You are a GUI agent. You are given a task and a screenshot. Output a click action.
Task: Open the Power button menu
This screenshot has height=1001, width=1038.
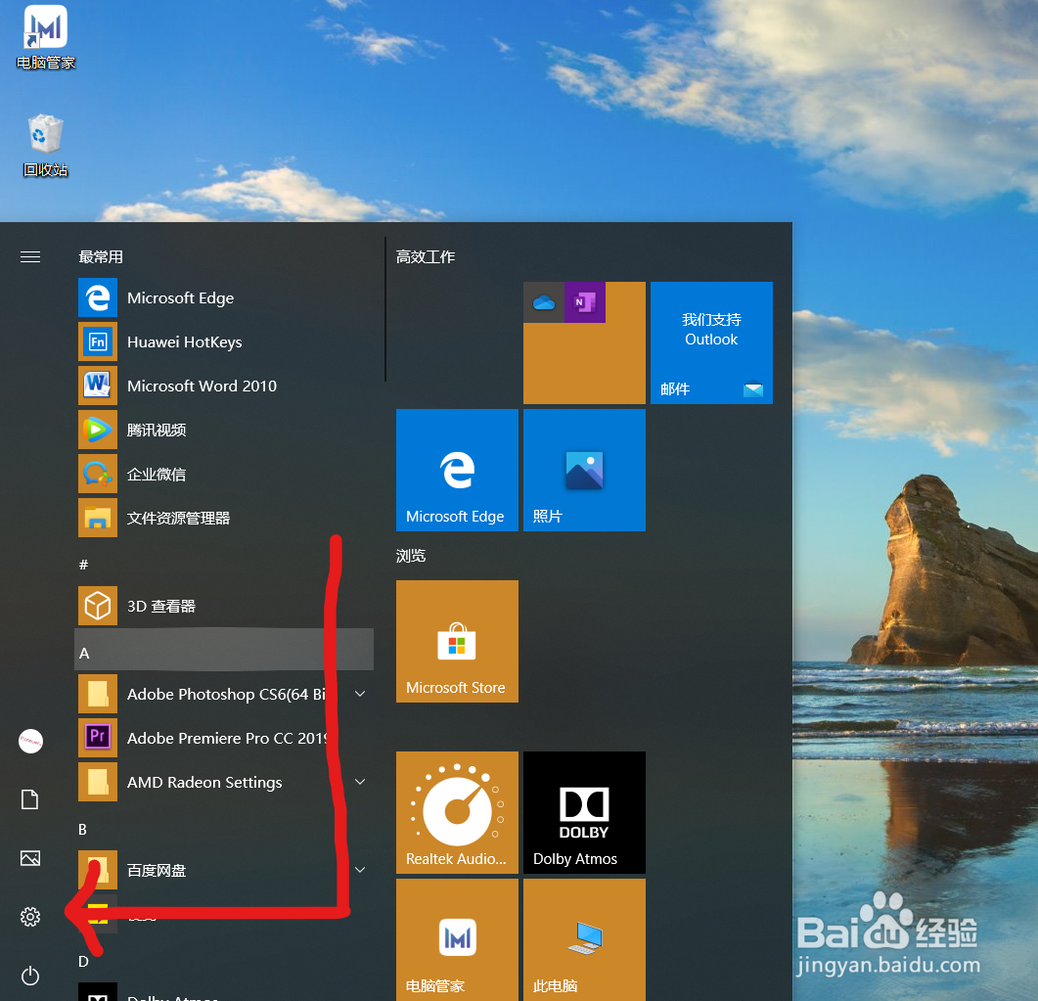tap(29, 976)
